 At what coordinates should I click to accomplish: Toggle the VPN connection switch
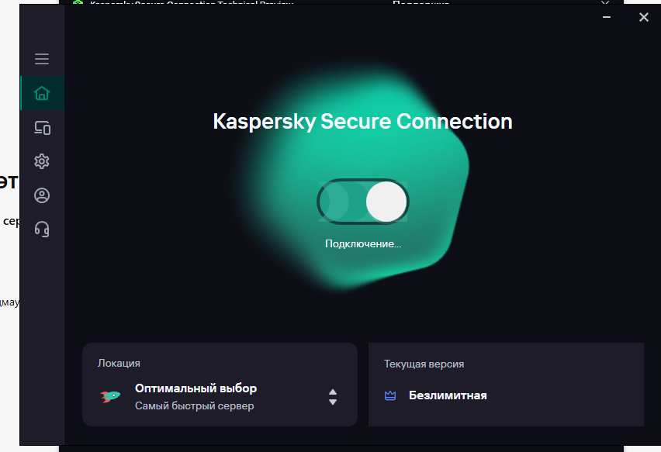pos(363,202)
